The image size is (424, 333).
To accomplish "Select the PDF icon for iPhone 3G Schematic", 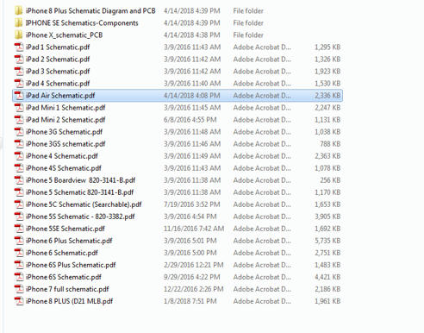I will pyautogui.click(x=19, y=132).
